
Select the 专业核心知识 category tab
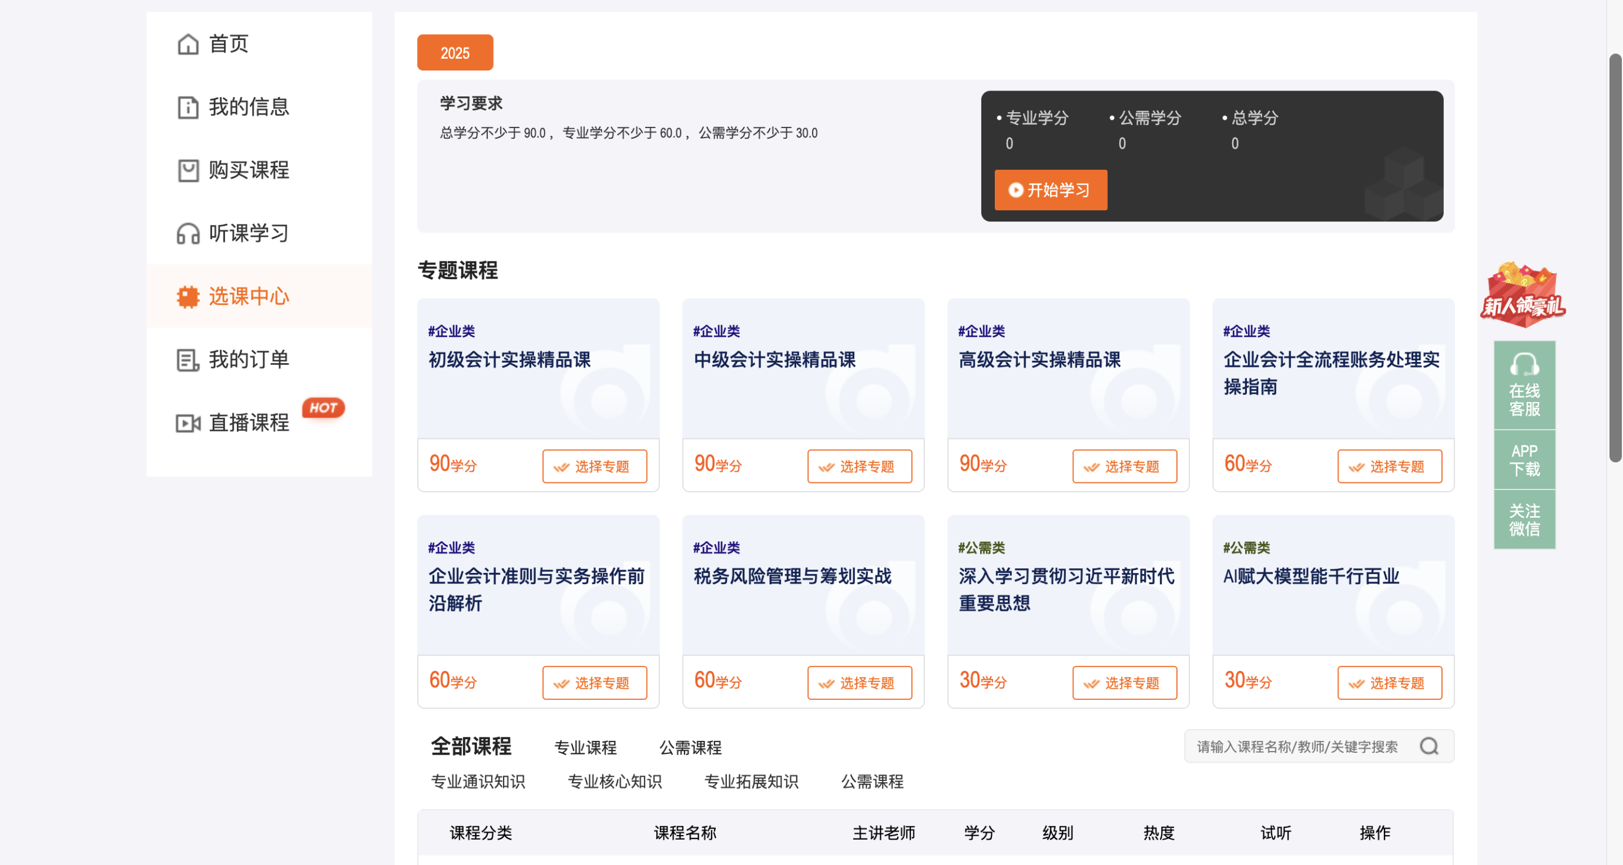click(614, 782)
